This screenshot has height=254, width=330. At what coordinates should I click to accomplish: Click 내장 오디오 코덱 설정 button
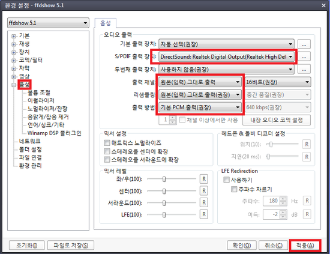point(277,120)
